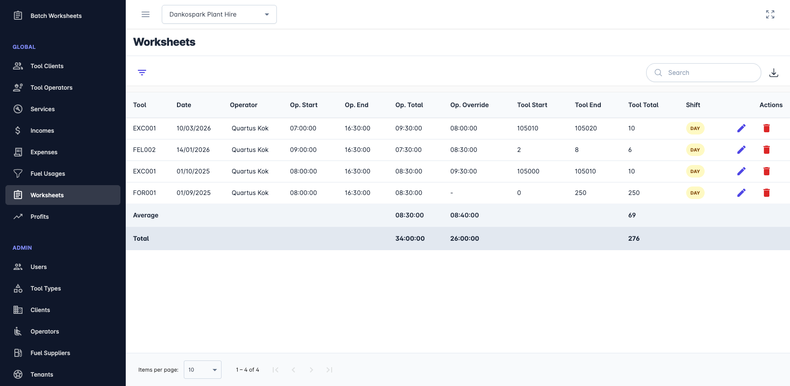Click the date 14/01/2026
This screenshot has height=386, width=790.
tap(193, 150)
